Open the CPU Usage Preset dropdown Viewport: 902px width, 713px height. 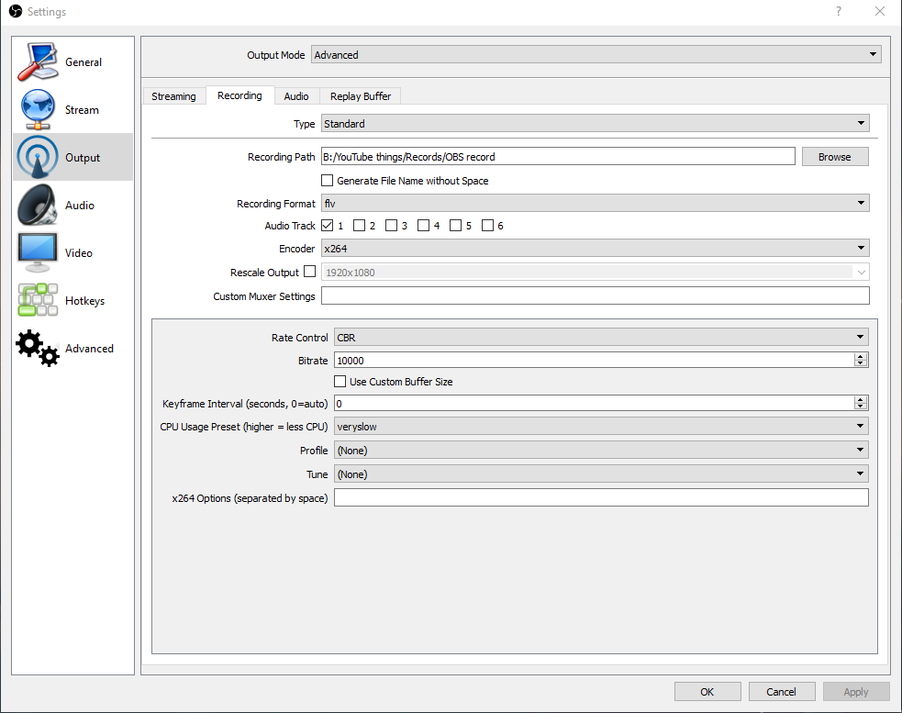pyautogui.click(x=601, y=427)
